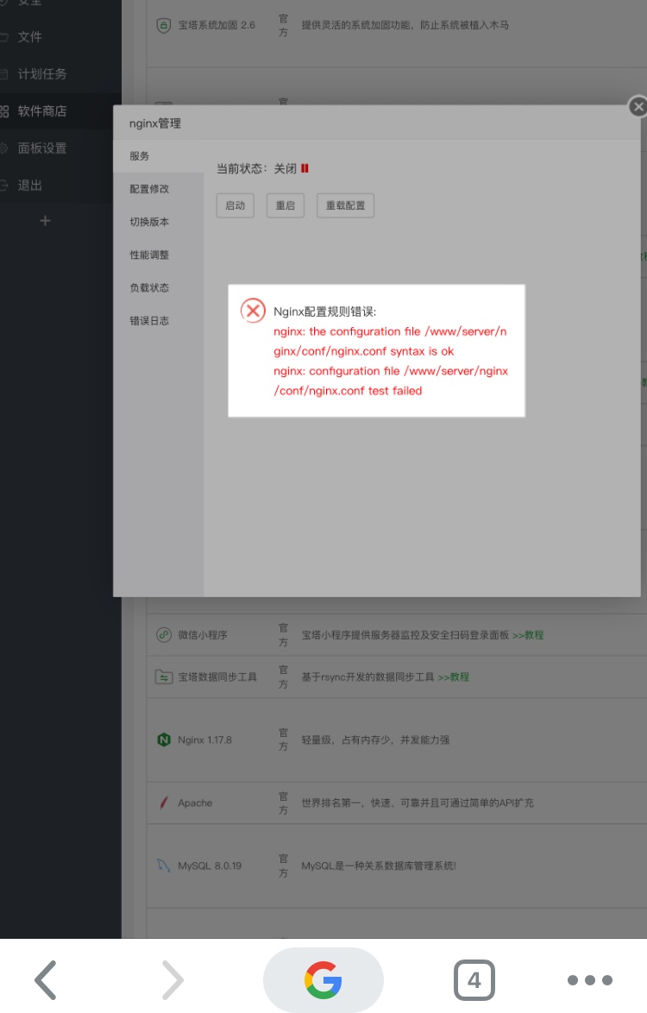Open 计划任务 in the sidebar
The height and width of the screenshot is (1013, 647).
tap(42, 73)
